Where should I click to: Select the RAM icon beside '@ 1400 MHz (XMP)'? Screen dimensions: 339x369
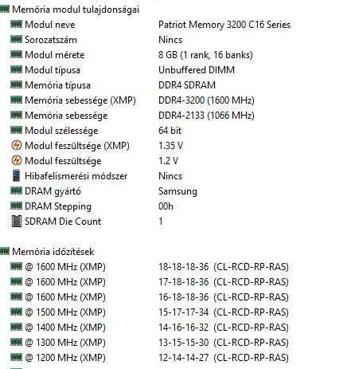tap(16, 327)
